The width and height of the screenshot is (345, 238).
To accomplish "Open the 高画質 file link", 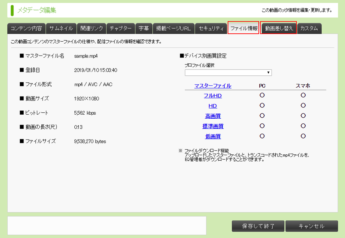I will pyautogui.click(x=213, y=116).
